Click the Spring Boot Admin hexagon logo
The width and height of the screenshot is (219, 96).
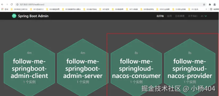[x=14, y=16]
